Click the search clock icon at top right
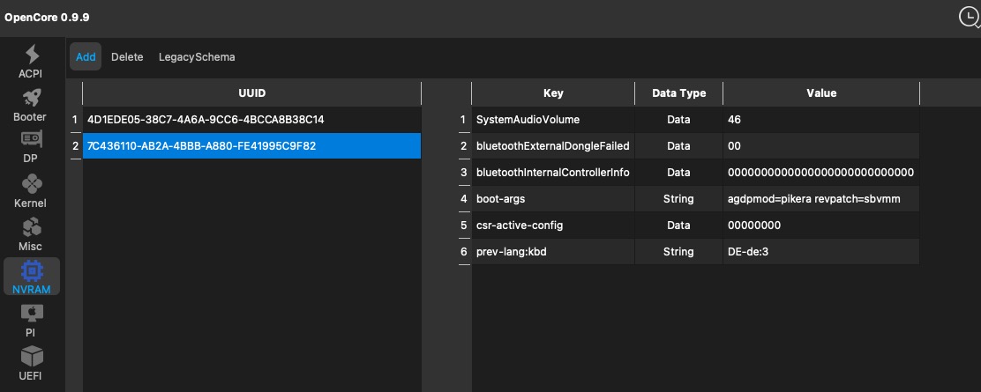Screen dimensions: 981x392 tap(969, 17)
